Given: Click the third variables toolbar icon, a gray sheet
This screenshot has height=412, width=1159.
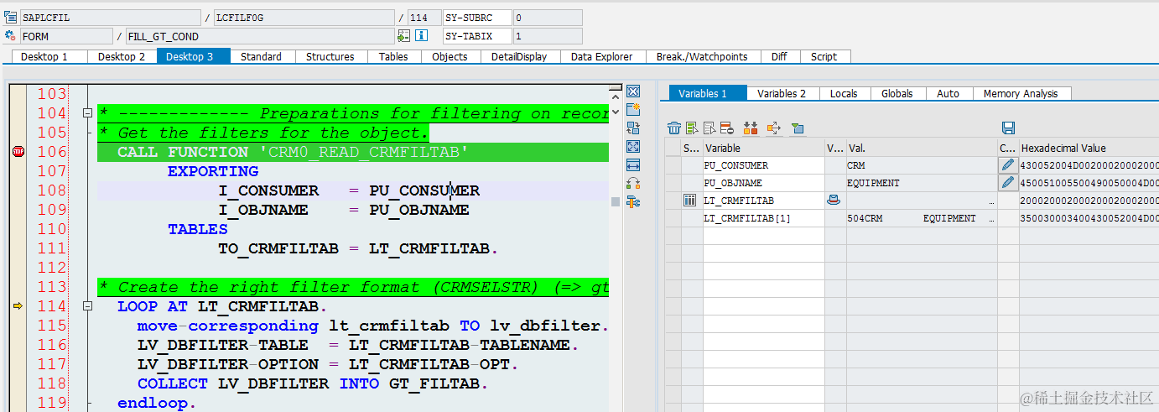Looking at the screenshot, I should pos(709,128).
